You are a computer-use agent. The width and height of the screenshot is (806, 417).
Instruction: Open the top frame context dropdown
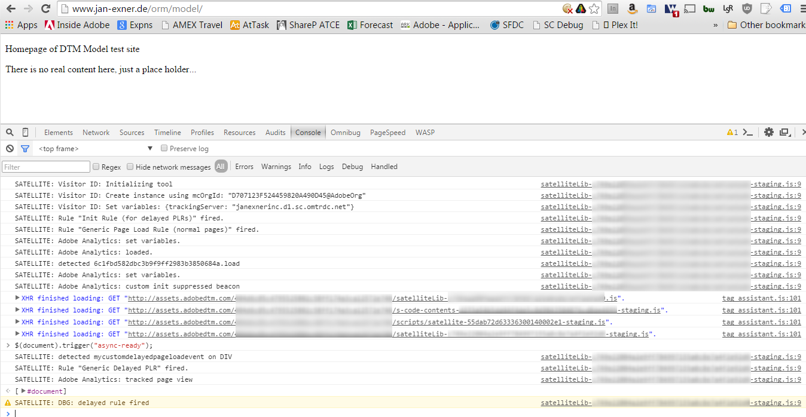click(x=96, y=149)
